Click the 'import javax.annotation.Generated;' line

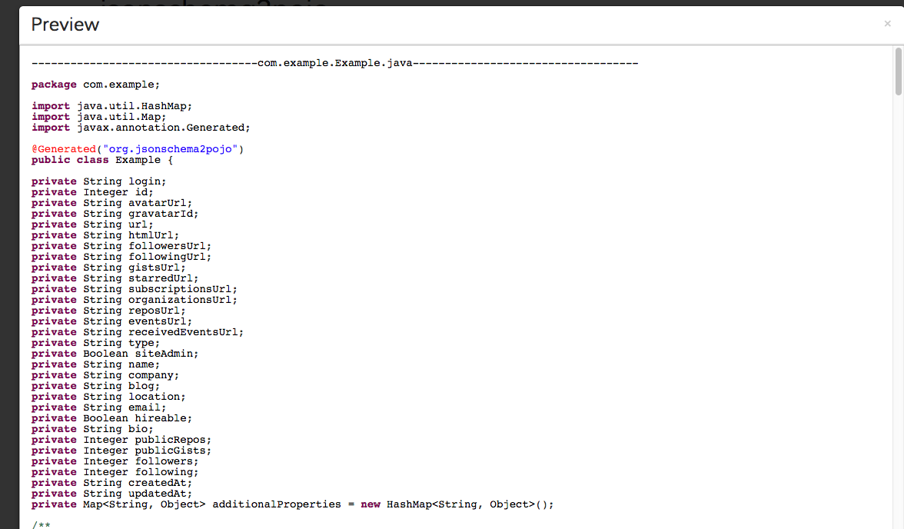(141, 128)
